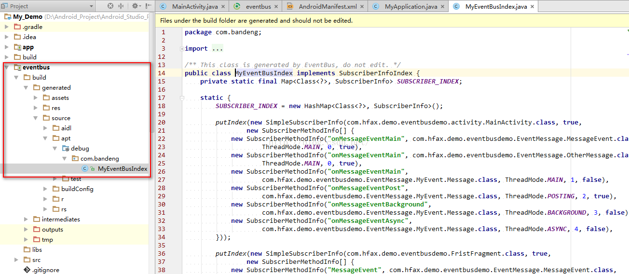Select the res folder in tree
The height and width of the screenshot is (274, 629).
[x=56, y=108]
